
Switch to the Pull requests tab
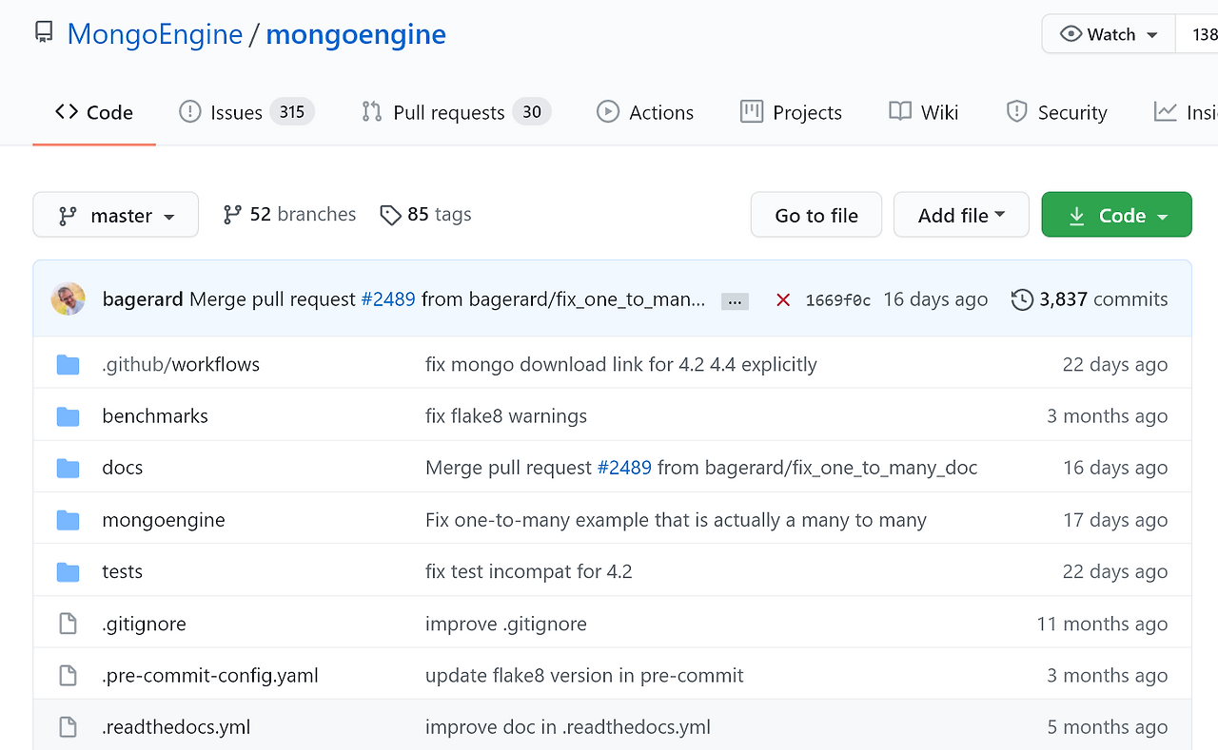click(448, 111)
